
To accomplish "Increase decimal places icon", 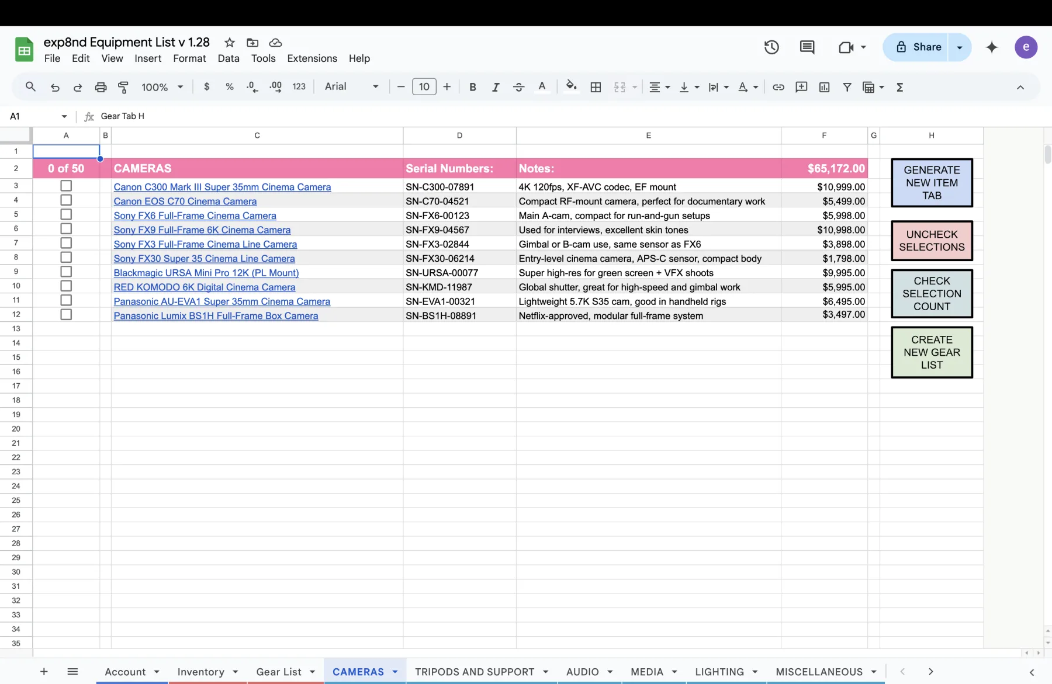I will (275, 86).
